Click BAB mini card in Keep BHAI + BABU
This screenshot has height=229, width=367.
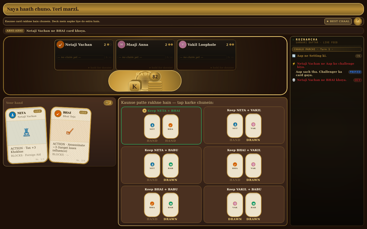click(171, 205)
